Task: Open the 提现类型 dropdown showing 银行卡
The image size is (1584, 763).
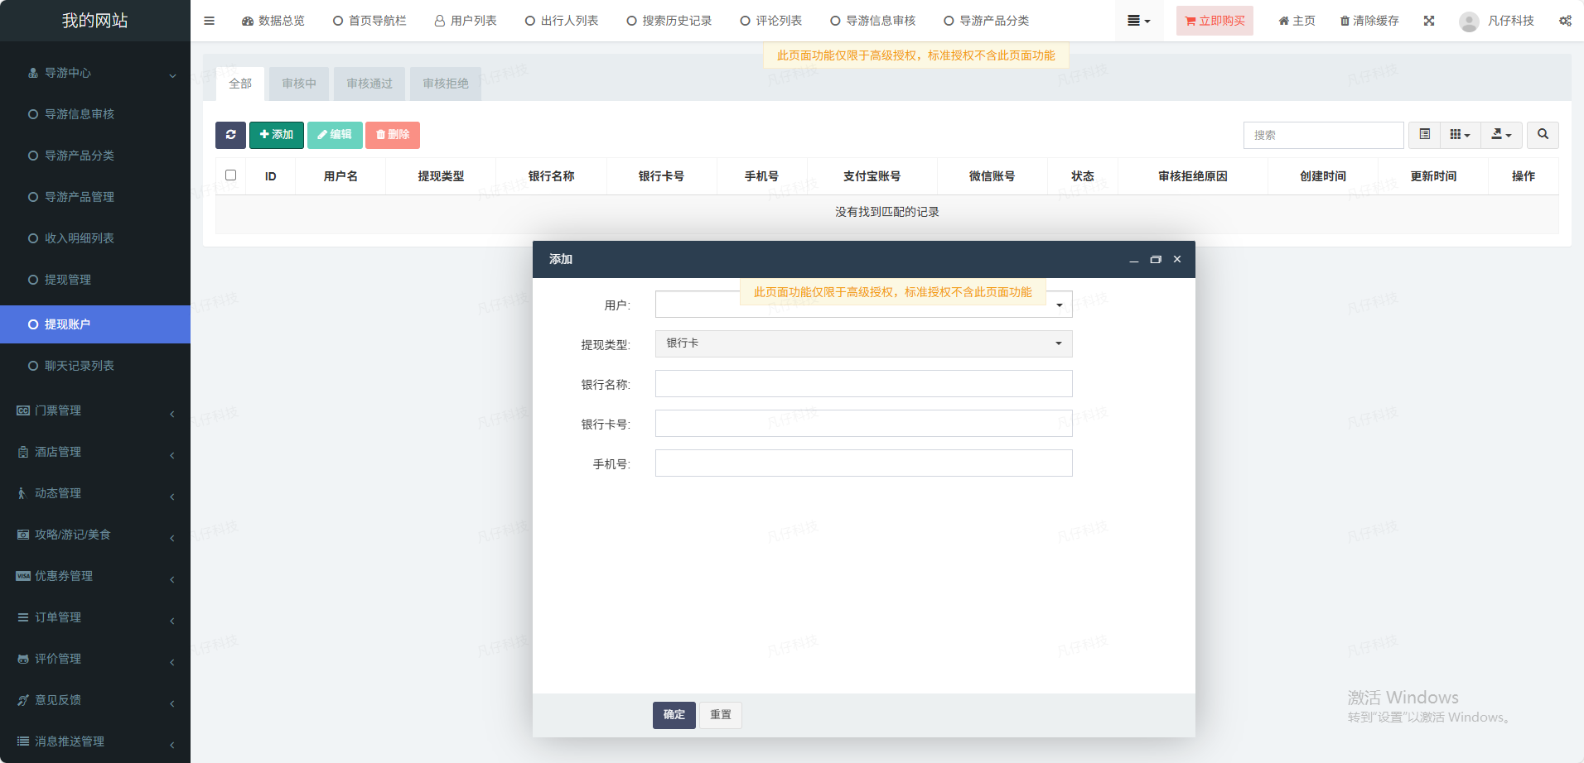Action: point(863,343)
